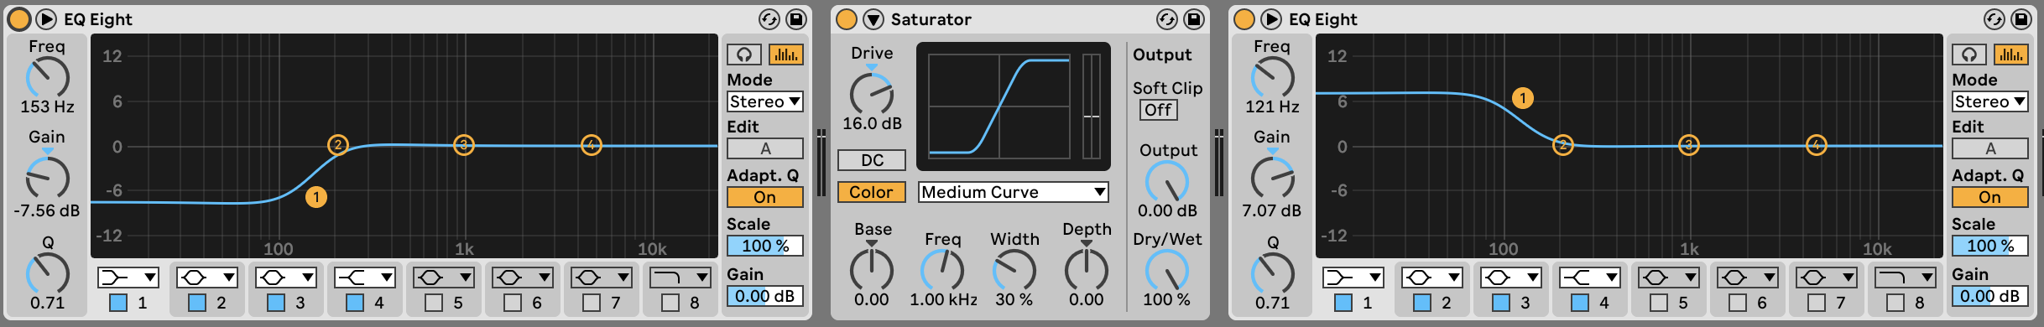Select band 3 node in second EQ
Screen dimensions: 2044x327
click(x=1689, y=145)
